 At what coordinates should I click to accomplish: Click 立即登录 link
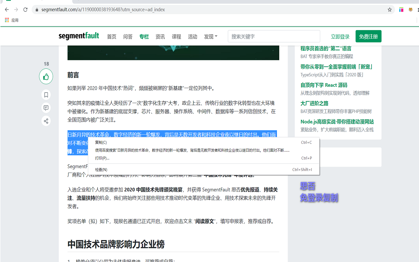click(340, 37)
